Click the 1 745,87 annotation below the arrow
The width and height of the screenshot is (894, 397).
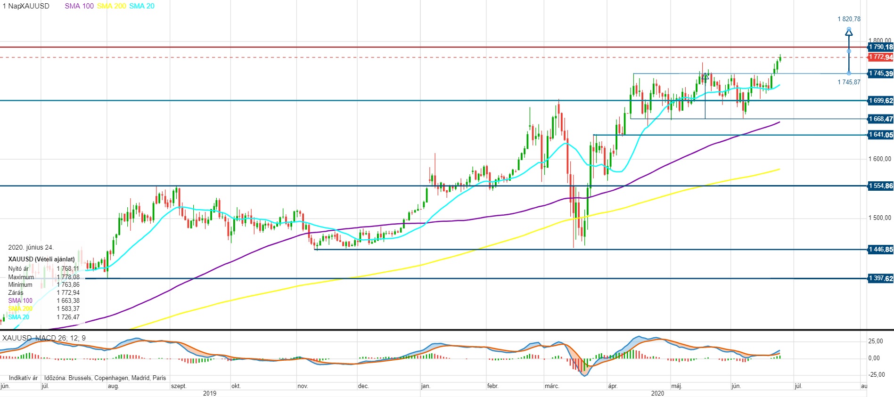coord(849,82)
